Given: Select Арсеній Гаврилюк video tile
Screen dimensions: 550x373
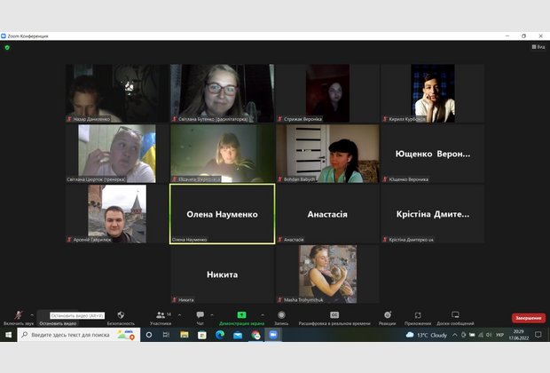Looking at the screenshot, I should [x=117, y=214].
